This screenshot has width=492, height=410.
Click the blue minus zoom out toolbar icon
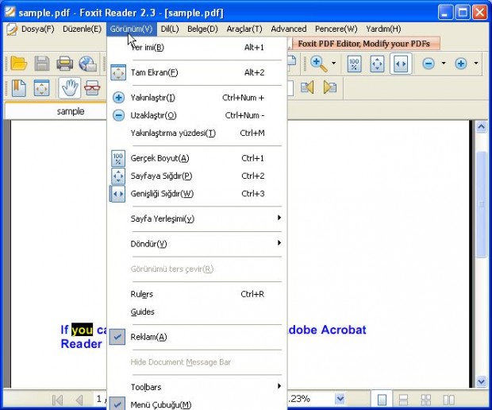[x=429, y=64]
